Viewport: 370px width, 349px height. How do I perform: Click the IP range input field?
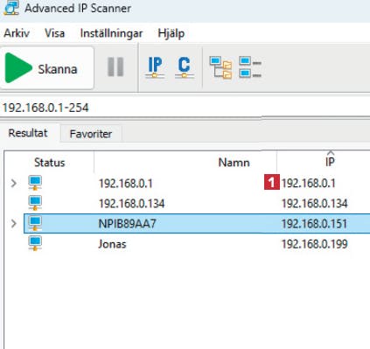[185, 108]
